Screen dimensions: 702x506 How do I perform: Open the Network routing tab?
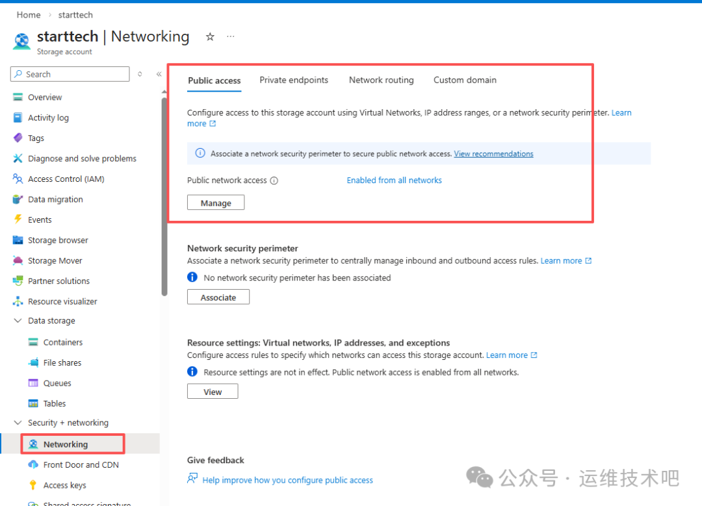pos(381,80)
